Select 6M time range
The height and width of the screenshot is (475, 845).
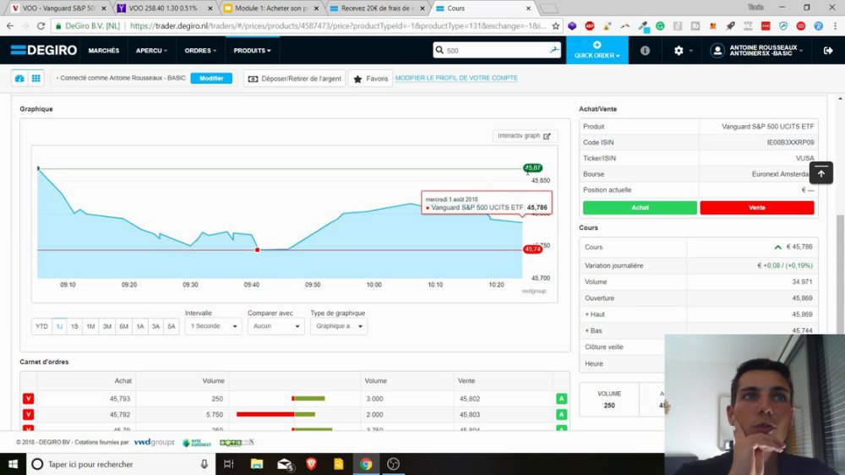point(124,326)
